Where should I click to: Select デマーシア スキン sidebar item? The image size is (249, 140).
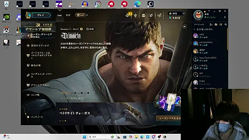(x=38, y=85)
